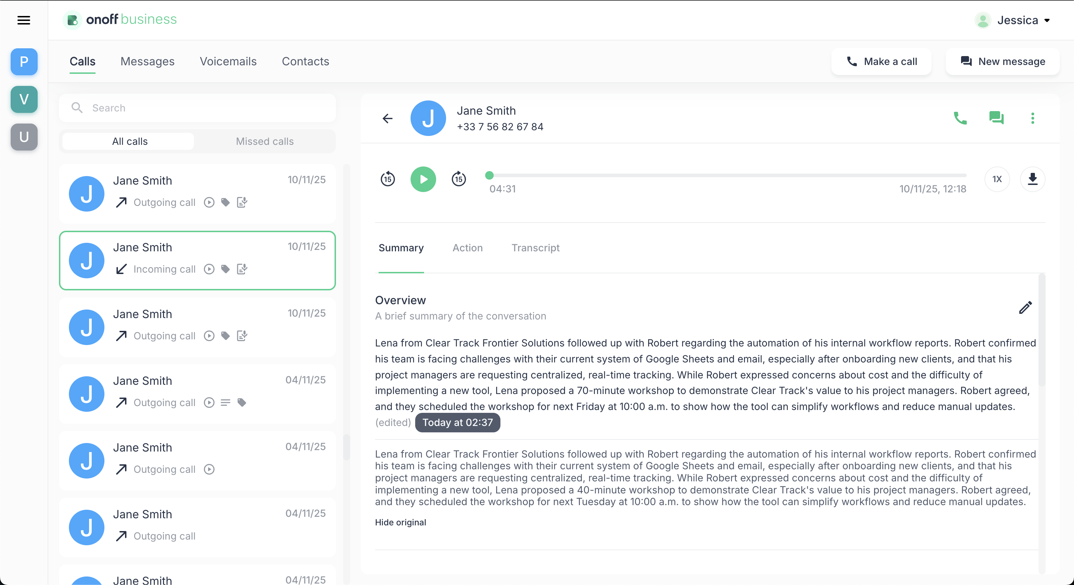
Task: Click recording icon on Incoming call row
Action: [x=209, y=269]
